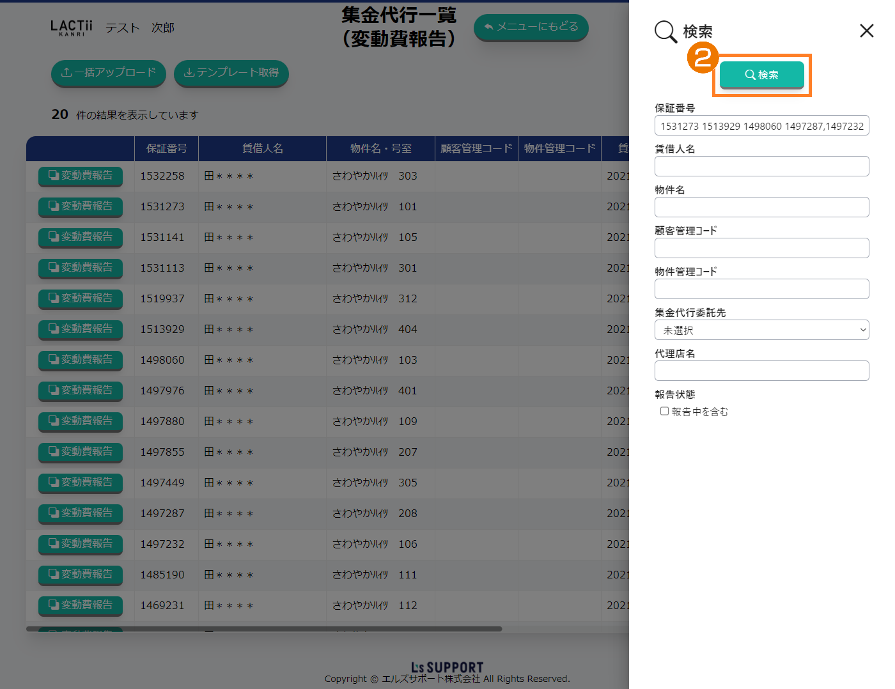The width and height of the screenshot is (895, 689).
Task: Click メニューにもどる back button
Action: (531, 27)
